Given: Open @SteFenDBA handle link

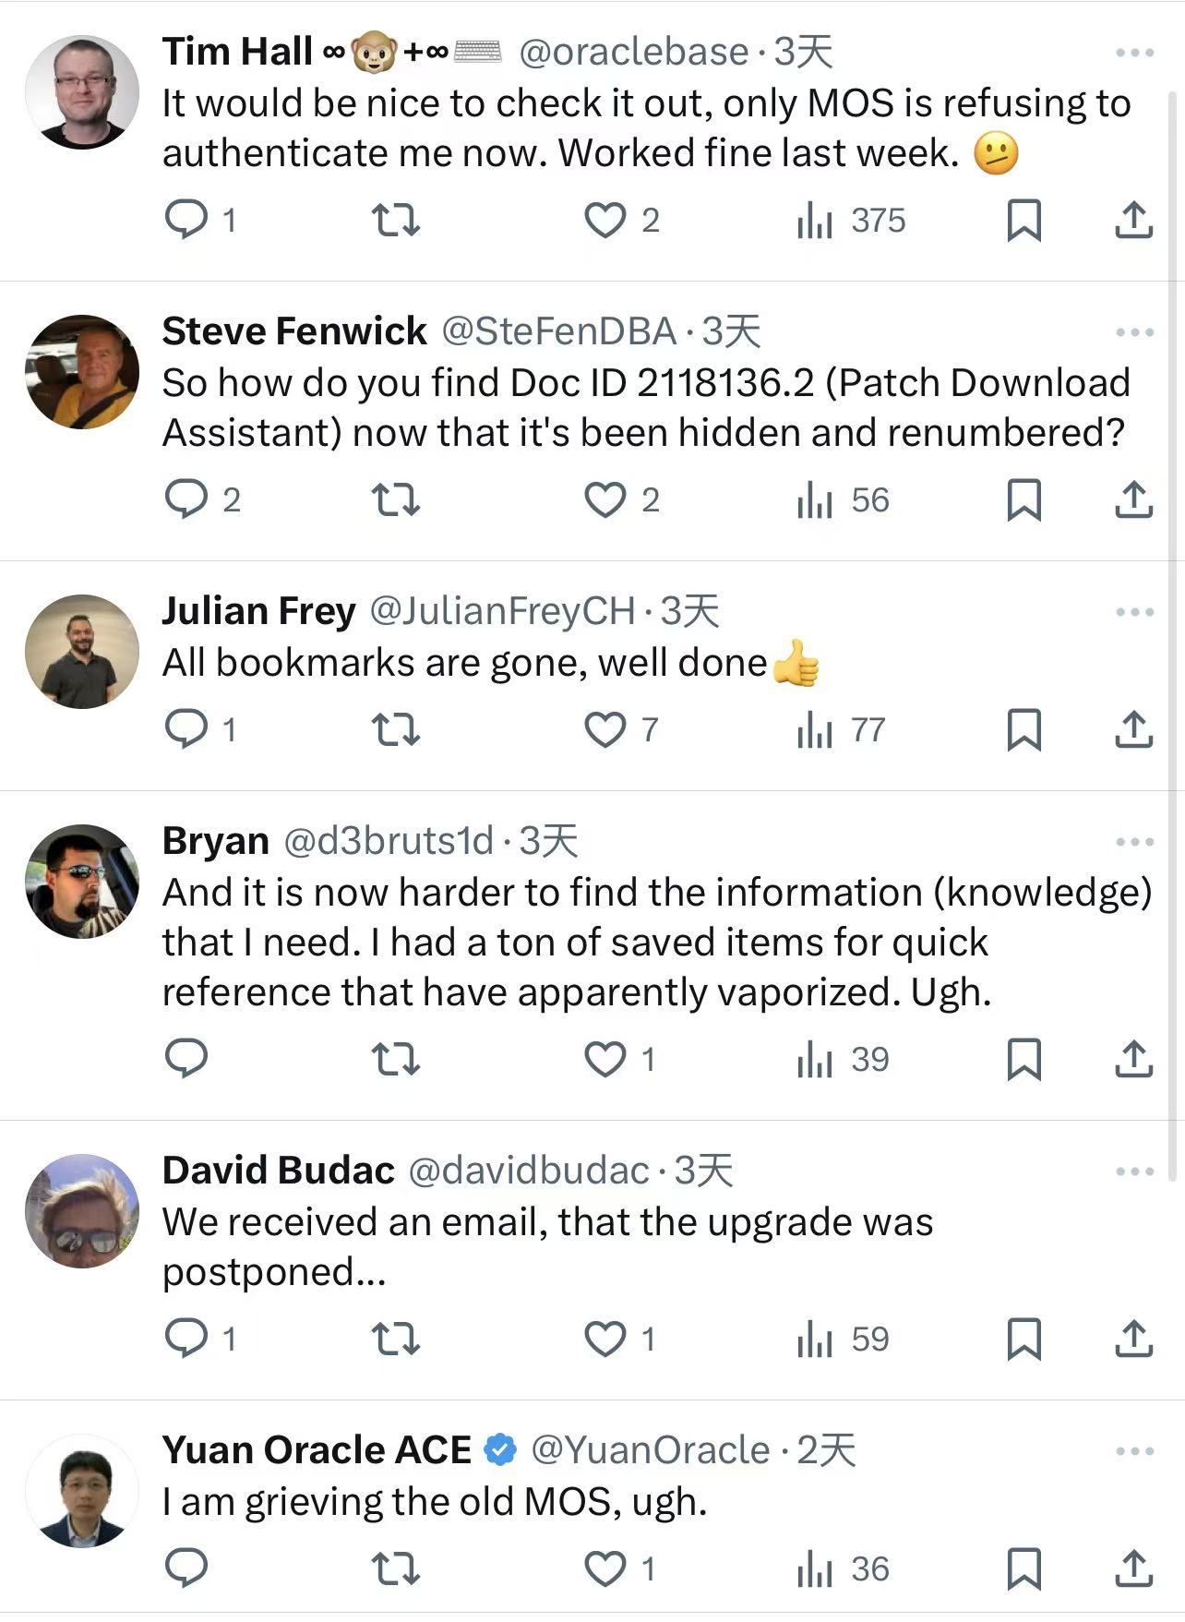Looking at the screenshot, I should pos(558,331).
